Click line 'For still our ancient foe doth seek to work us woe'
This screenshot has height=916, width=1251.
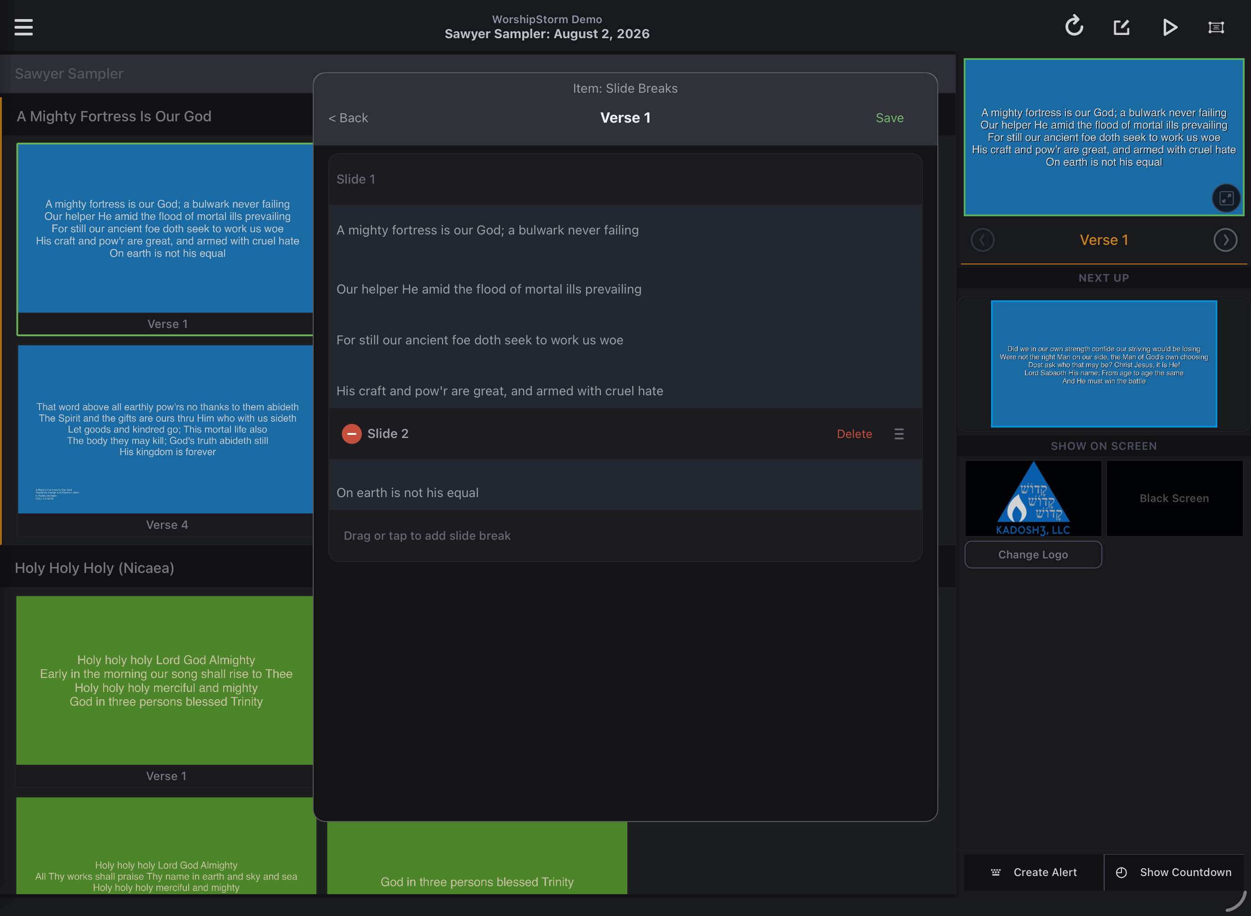pos(625,340)
